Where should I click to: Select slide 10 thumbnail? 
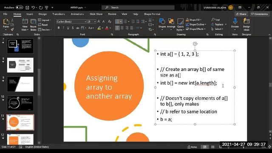pos(20,103)
